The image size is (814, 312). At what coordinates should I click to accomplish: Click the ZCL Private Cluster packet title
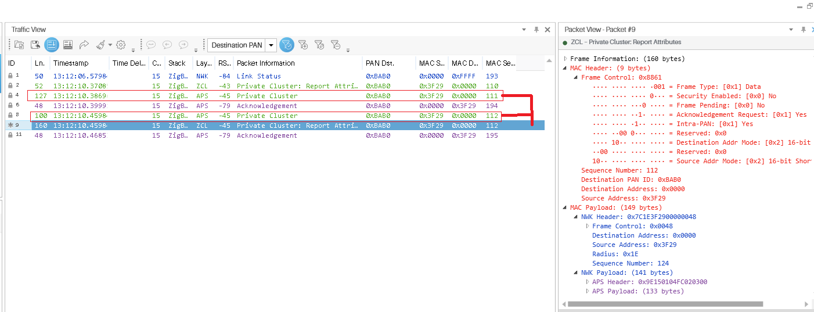point(626,42)
